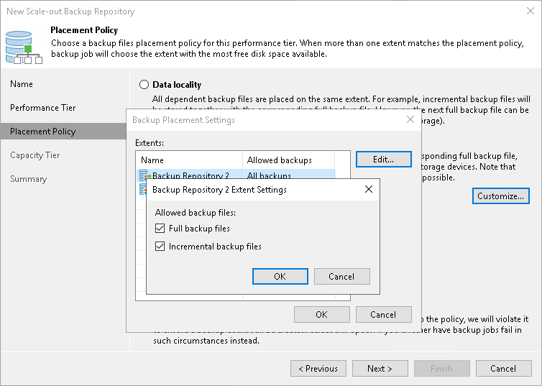The image size is (542, 386).
Task: Cancel the Backup Repository 2 Extent Settings dialog
Action: [341, 277]
